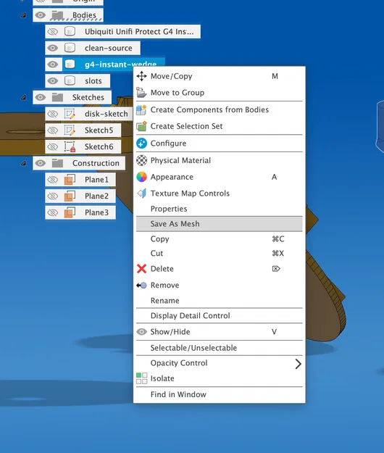
Task: Hide the slots body
Action: (x=53, y=81)
